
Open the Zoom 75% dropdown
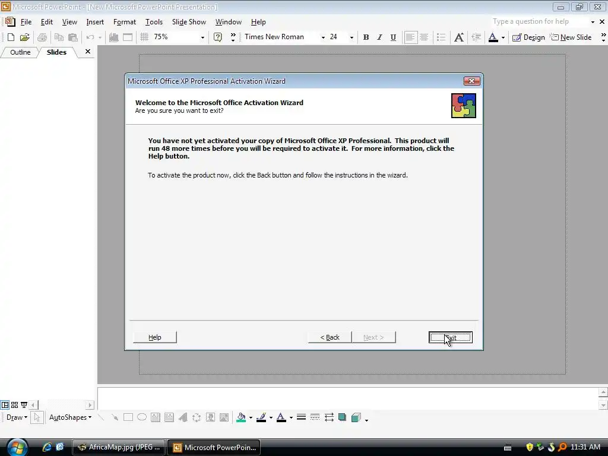[x=202, y=37]
